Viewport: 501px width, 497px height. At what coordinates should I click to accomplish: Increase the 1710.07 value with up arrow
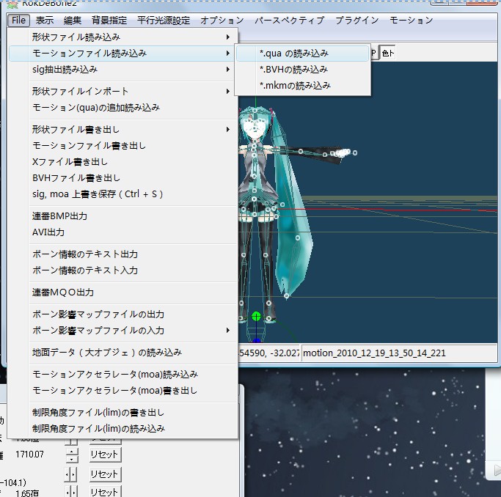pyautogui.click(x=72, y=452)
